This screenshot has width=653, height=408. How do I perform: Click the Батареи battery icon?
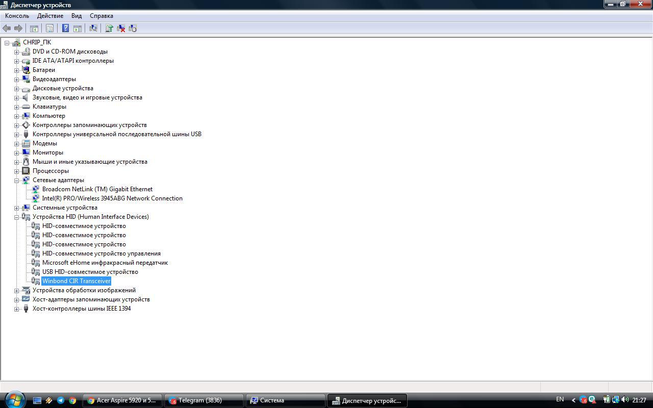(x=26, y=70)
